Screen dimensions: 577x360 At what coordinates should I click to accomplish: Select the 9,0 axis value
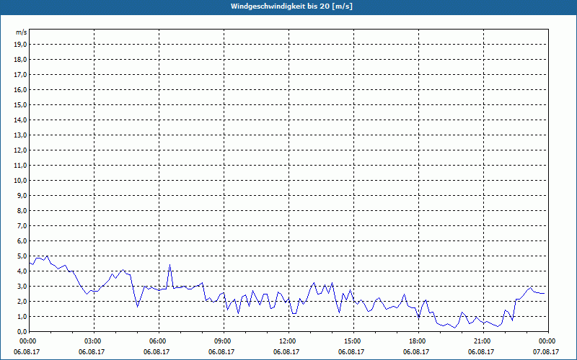pos(22,195)
